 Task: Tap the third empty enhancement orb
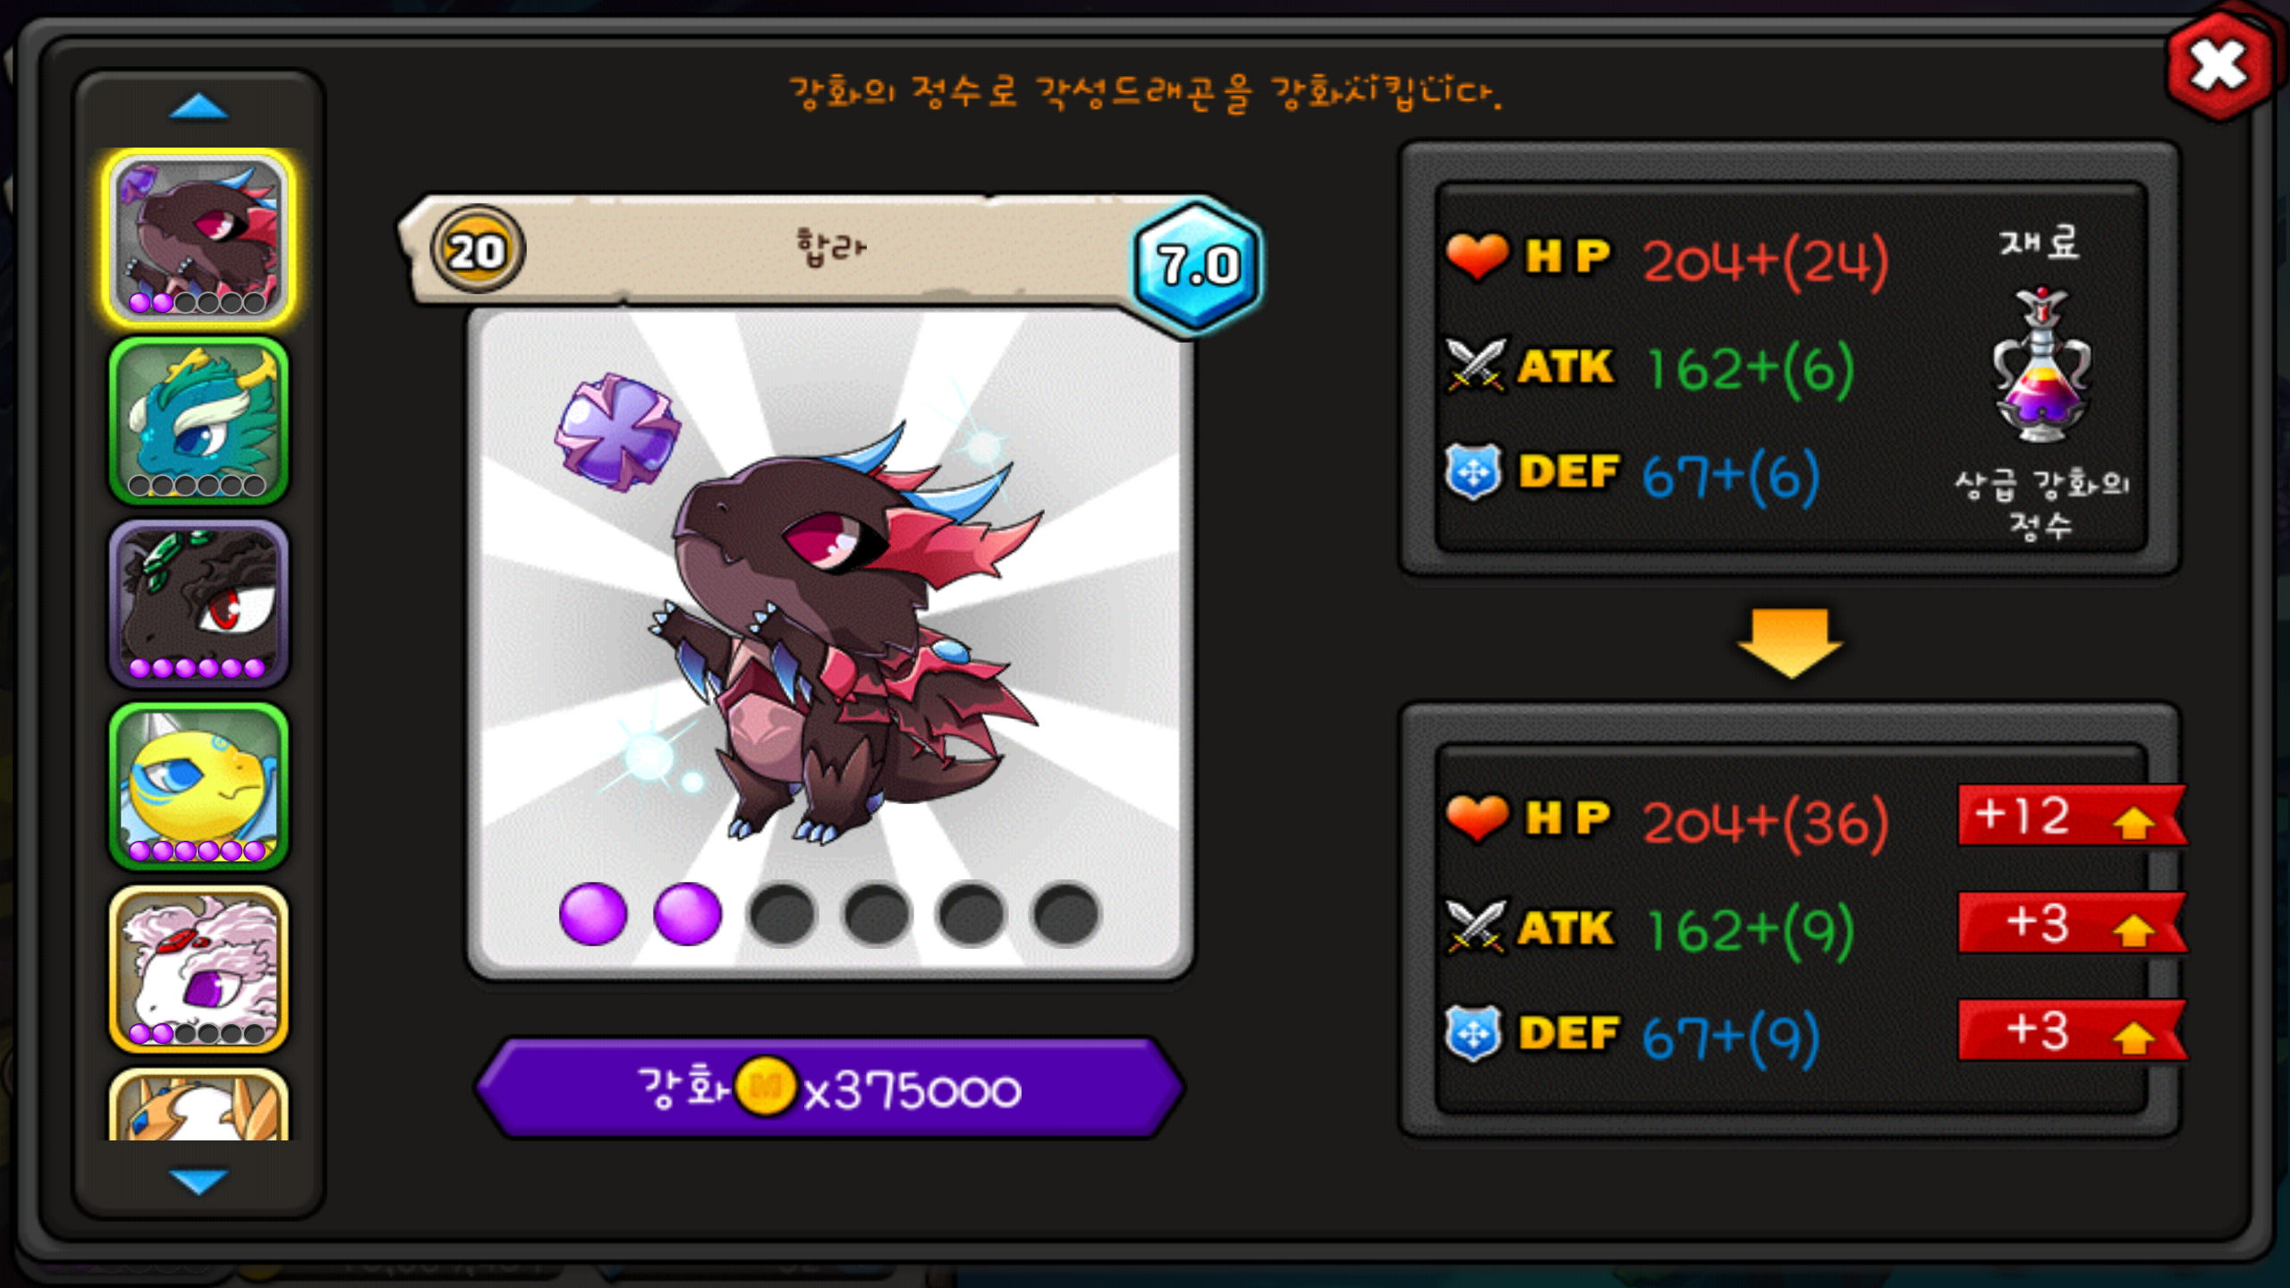783,913
